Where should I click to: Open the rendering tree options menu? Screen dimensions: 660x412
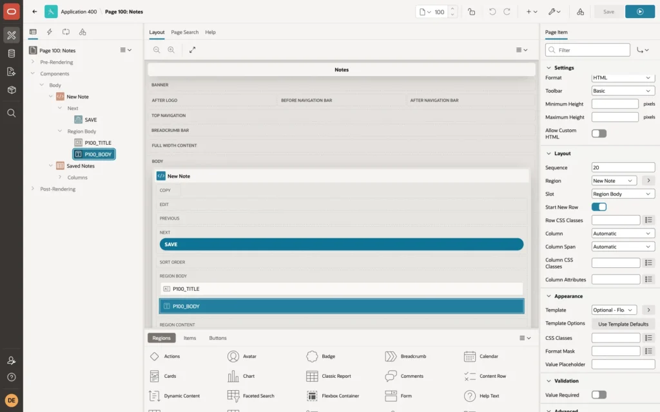[x=126, y=50]
